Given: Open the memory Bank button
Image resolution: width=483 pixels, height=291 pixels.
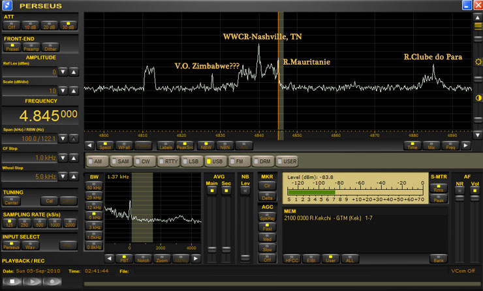Looking at the screenshot, I should coord(439,259).
